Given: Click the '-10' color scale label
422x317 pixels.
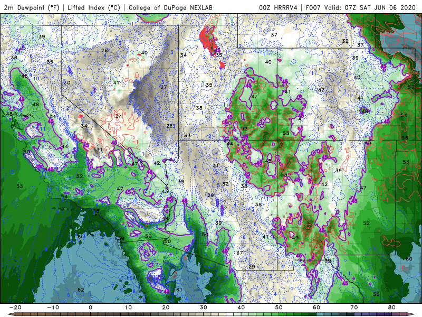Looking at the screenshot, I should point(53,307).
